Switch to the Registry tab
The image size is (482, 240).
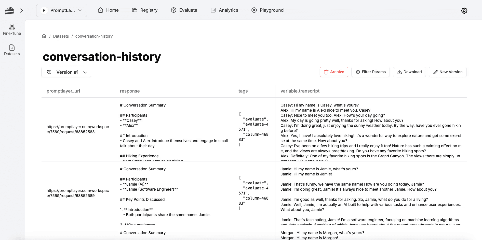(145, 10)
